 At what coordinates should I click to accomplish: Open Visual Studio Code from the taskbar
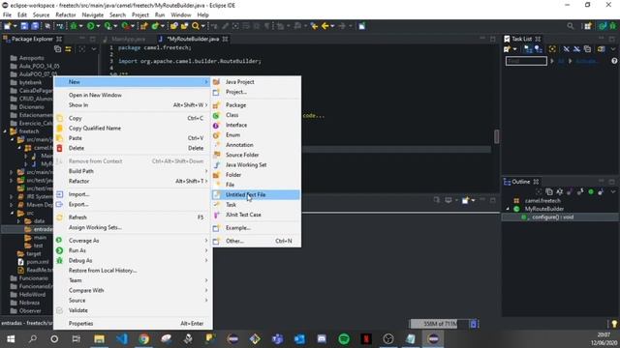122,339
